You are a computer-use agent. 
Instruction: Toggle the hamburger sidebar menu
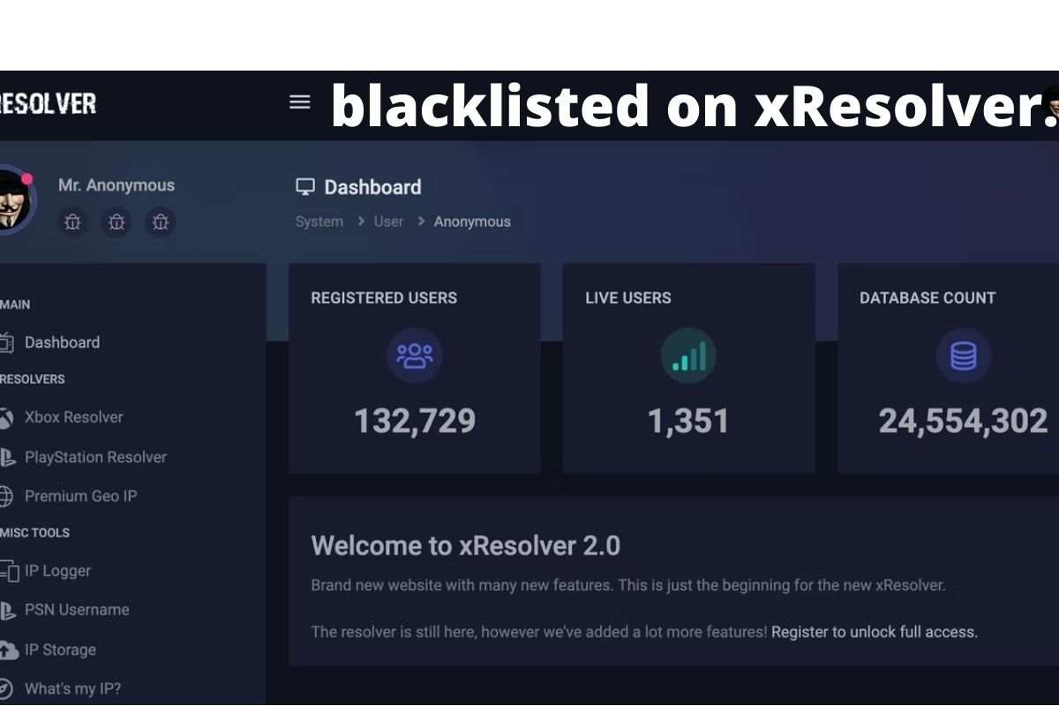(300, 102)
